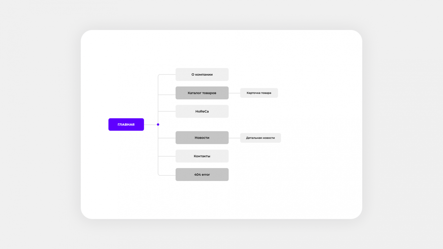Image resolution: width=443 pixels, height=249 pixels.
Task: Click the branch line entering Каталог товаров
Action: (167, 95)
